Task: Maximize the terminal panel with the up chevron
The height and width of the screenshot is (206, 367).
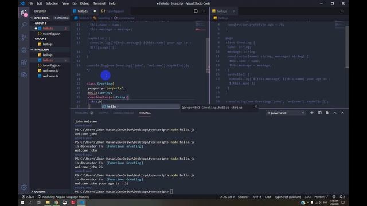Action: pos(335,113)
